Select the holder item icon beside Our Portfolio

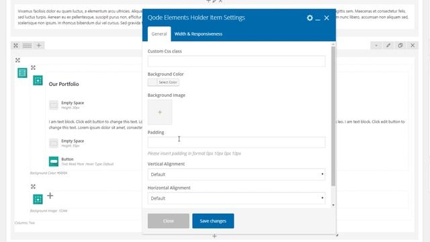tap(38, 81)
